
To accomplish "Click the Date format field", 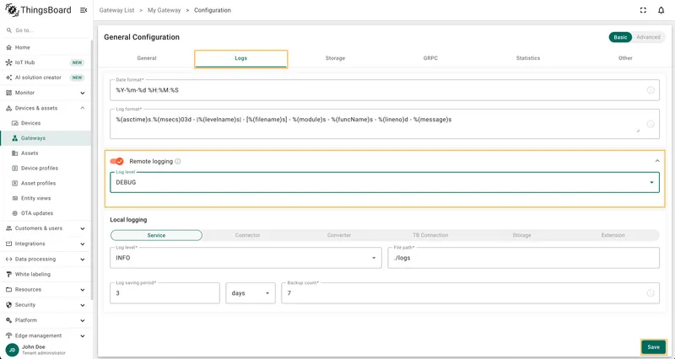I will 385,90.
